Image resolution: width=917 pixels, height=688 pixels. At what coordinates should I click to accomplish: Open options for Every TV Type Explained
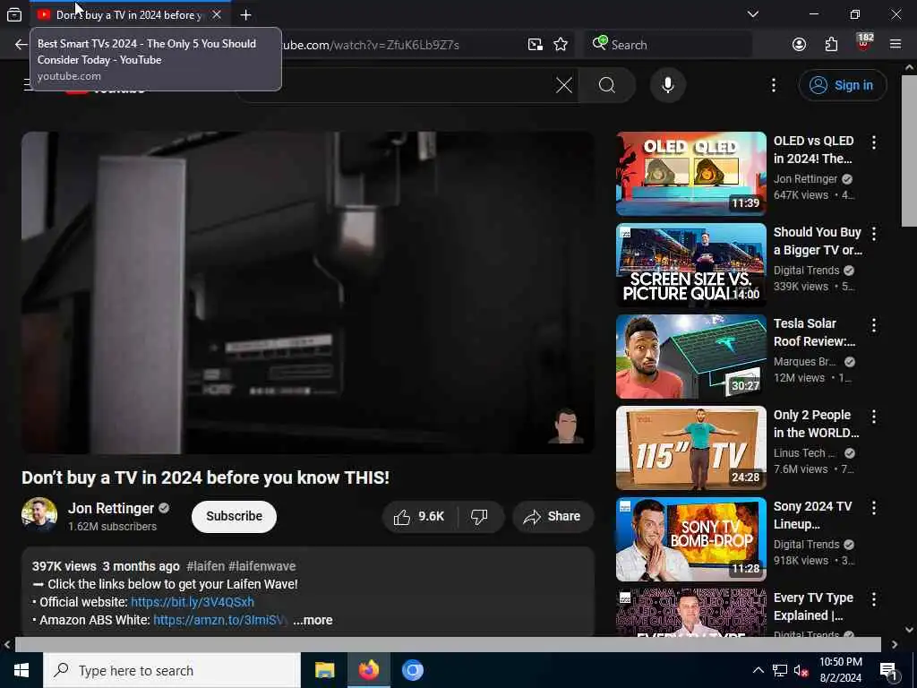coord(874,598)
